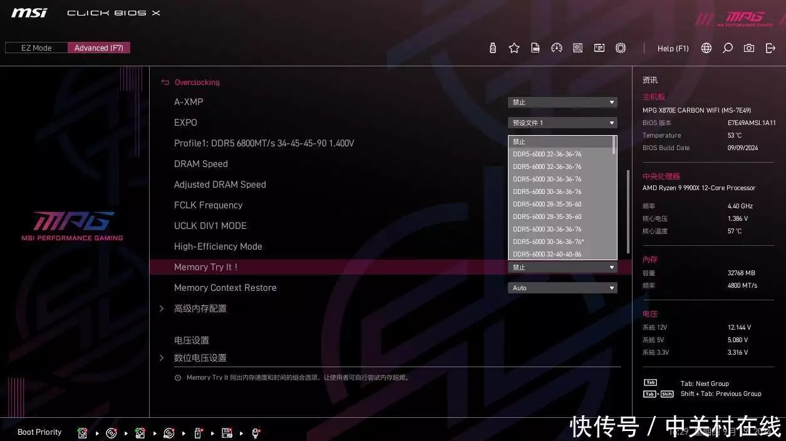Screen dimensions: 786x441
Task: Return to the Overclocking menu title
Action: [x=197, y=82]
